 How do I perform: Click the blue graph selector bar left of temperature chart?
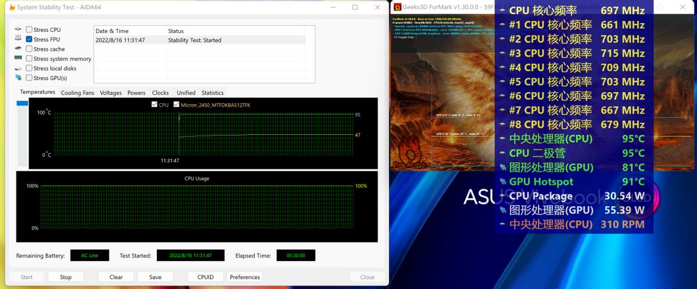pyautogui.click(x=22, y=103)
